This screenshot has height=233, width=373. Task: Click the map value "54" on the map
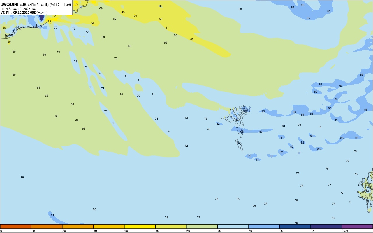point(93,23)
